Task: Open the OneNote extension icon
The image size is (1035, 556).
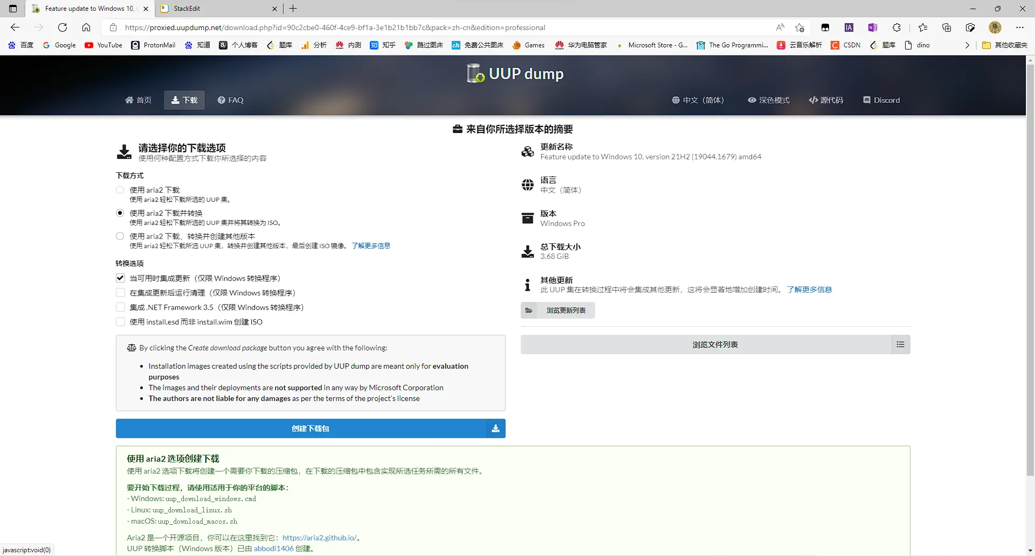Action: 873,27
